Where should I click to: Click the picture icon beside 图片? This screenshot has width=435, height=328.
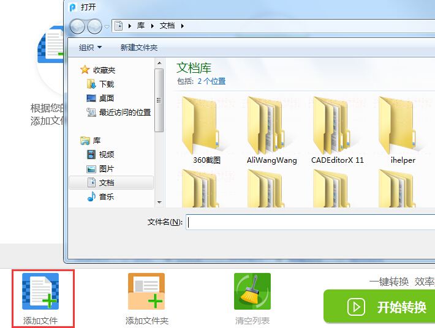click(91, 169)
